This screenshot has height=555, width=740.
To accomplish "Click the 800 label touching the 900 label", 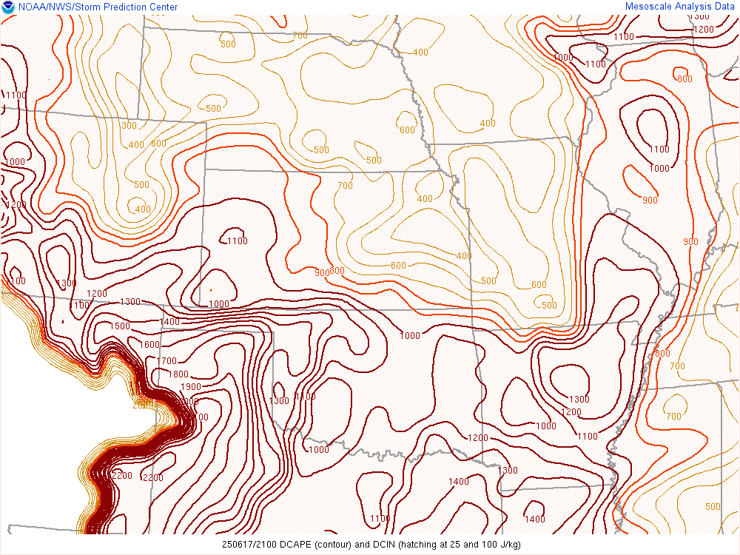I will tap(337, 271).
